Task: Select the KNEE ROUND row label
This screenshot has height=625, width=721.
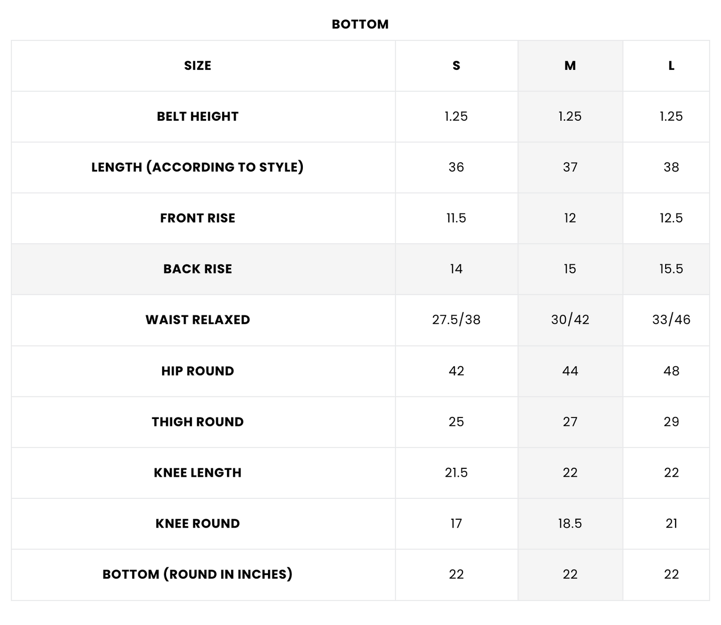Action: click(x=198, y=524)
